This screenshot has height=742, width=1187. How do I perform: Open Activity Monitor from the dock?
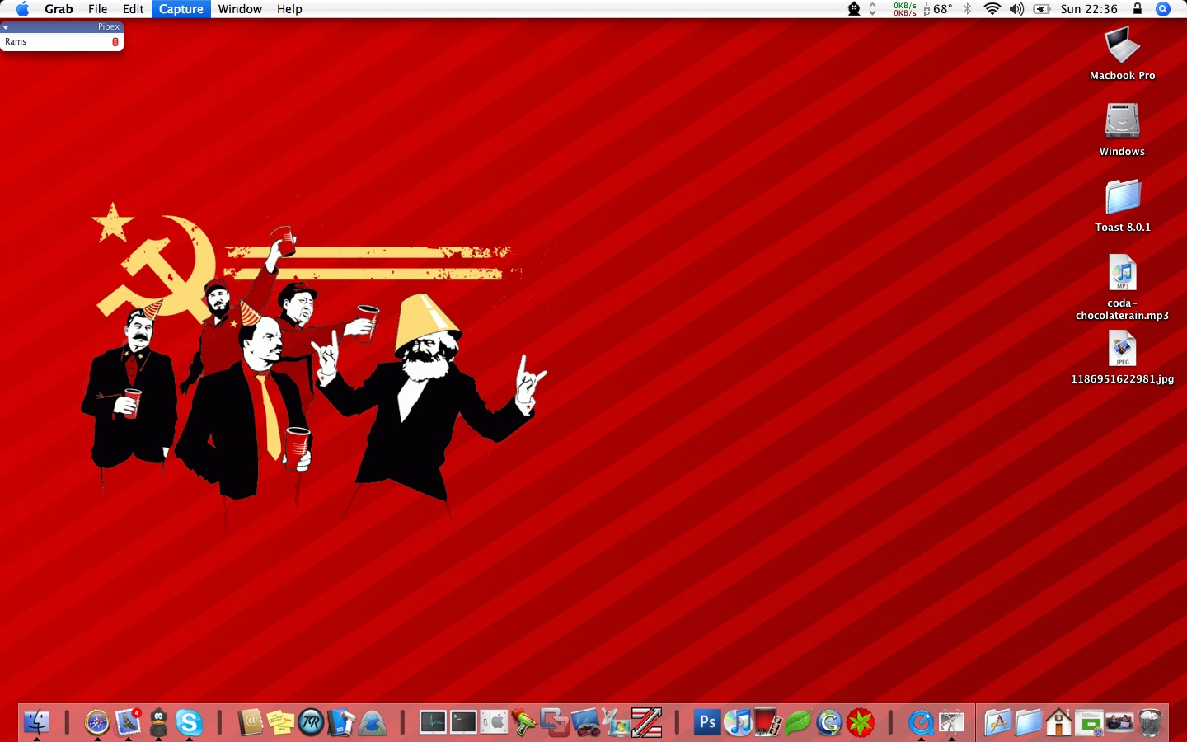(433, 723)
